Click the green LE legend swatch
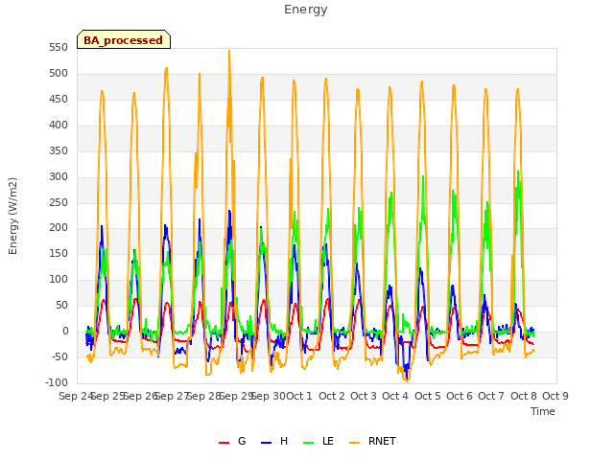The height and width of the screenshot is (460, 614). (x=309, y=443)
